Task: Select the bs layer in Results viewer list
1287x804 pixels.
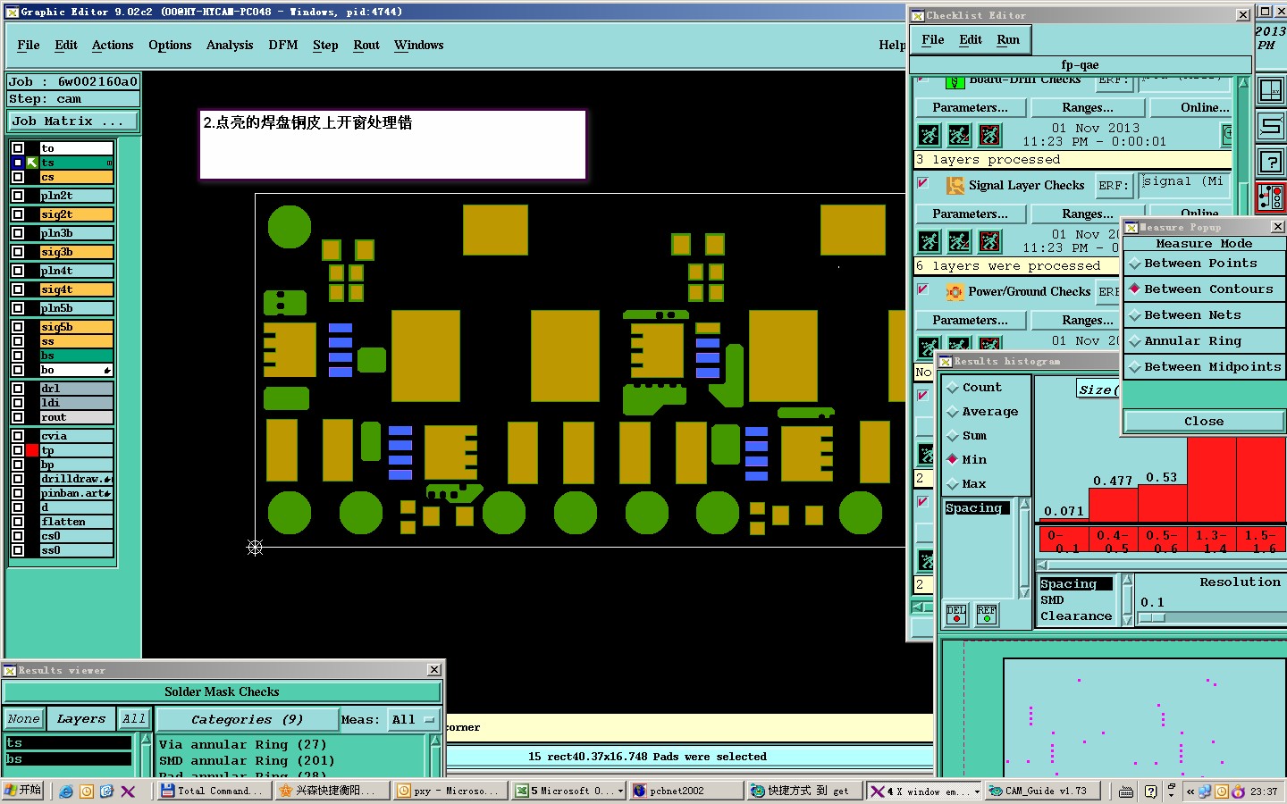Action: tap(68, 759)
